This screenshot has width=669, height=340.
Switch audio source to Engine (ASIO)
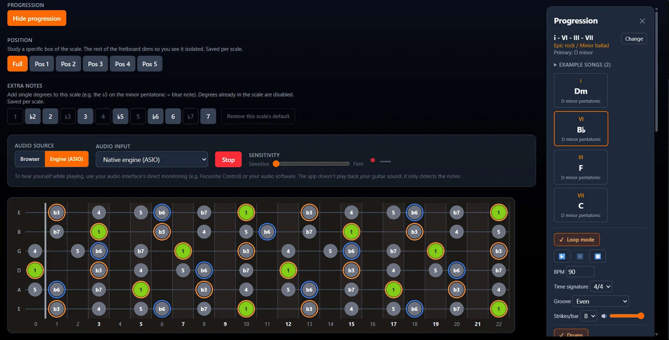click(67, 159)
